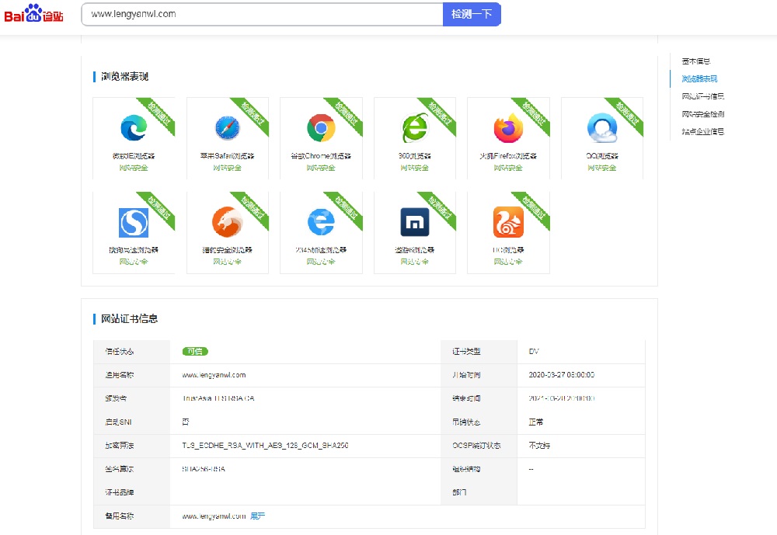This screenshot has width=777, height=535.
Task: Click green safety status under Chrome card
Action: [321, 168]
